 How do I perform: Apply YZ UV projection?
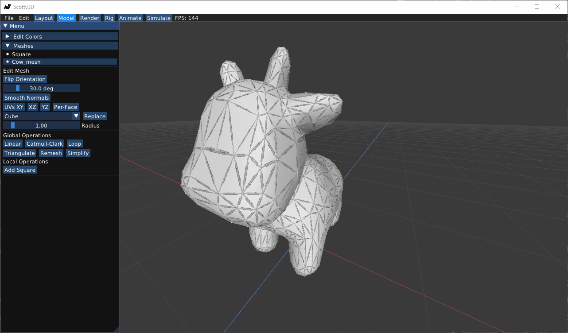coord(45,107)
